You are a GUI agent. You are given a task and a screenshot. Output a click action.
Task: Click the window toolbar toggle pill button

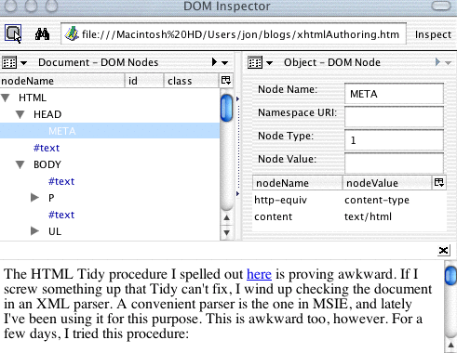click(441, 6)
